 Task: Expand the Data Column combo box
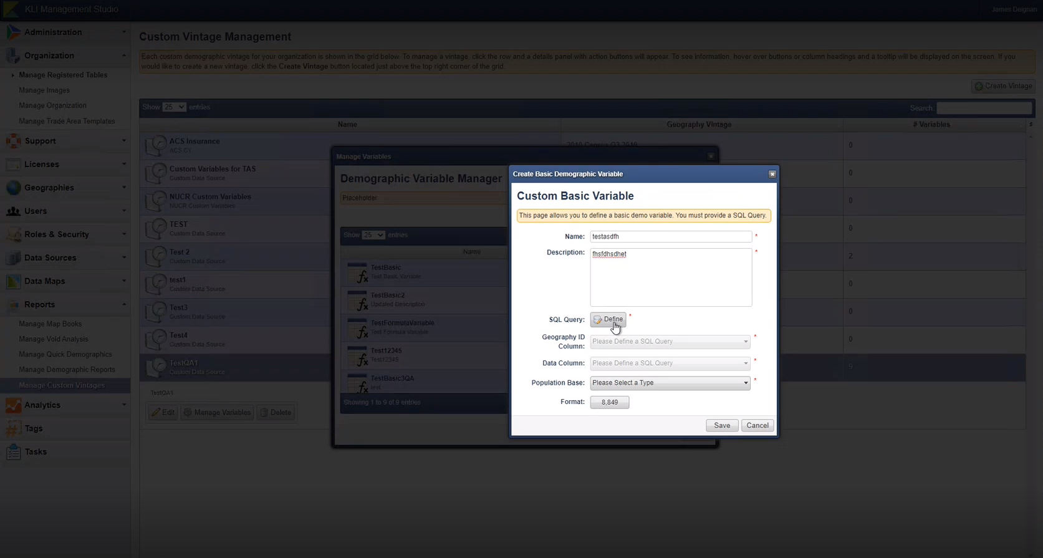670,363
